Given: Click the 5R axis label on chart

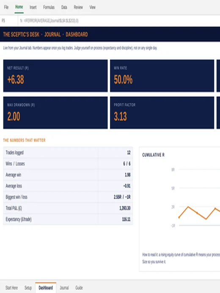Looking at the screenshot, I should (173, 189).
